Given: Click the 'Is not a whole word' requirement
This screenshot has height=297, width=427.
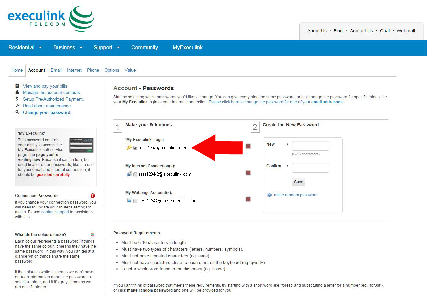Looking at the screenshot, I should (174, 269).
